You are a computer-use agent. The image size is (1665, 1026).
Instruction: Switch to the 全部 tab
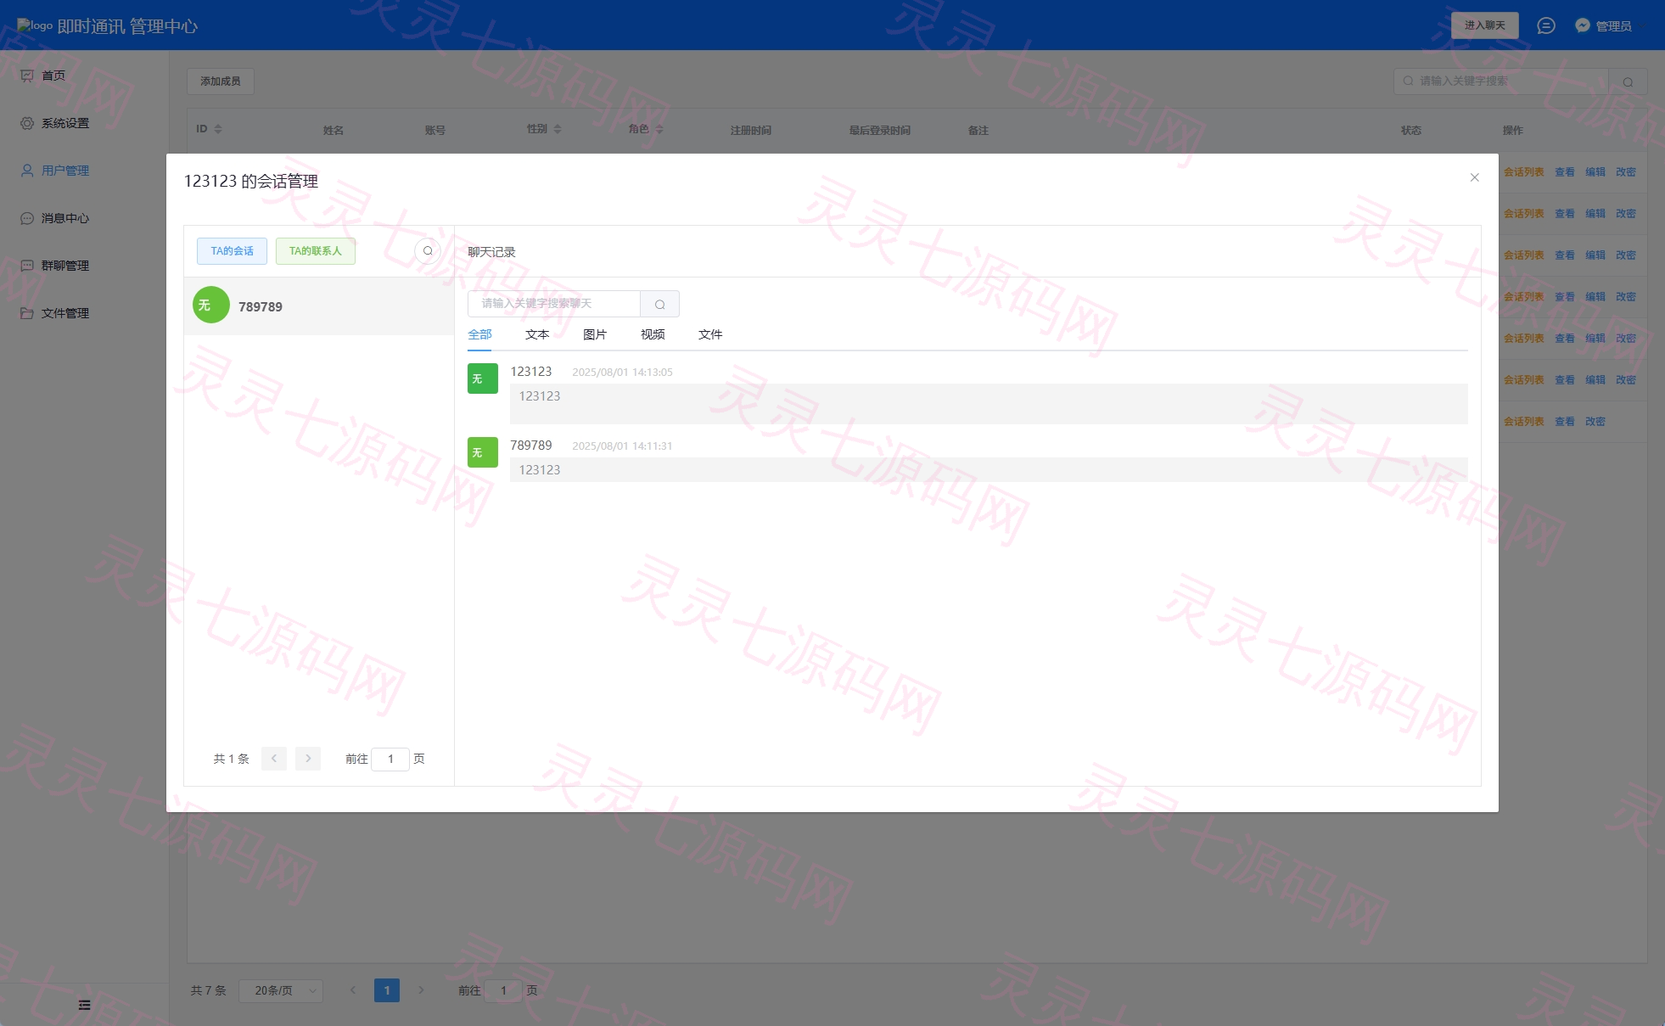479,334
